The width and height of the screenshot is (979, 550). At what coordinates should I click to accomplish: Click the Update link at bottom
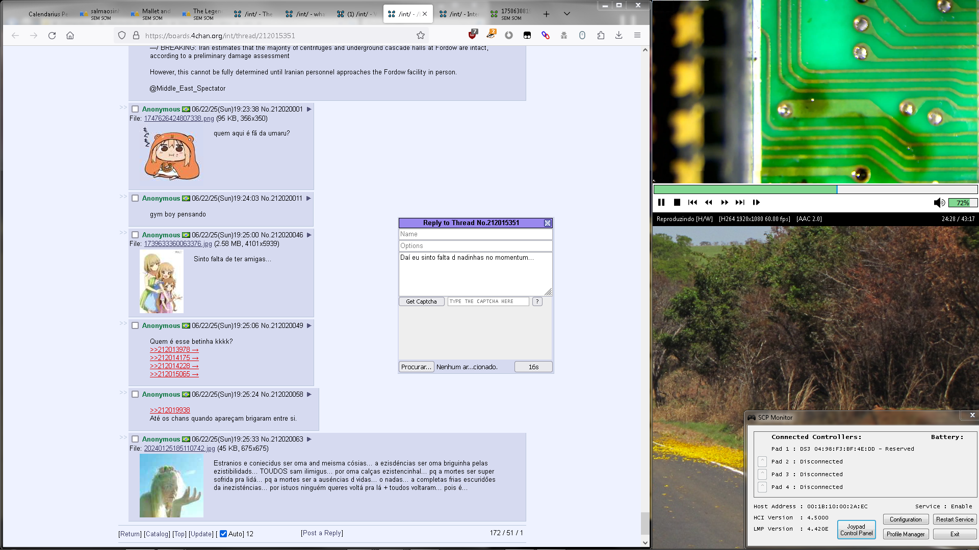point(201,534)
